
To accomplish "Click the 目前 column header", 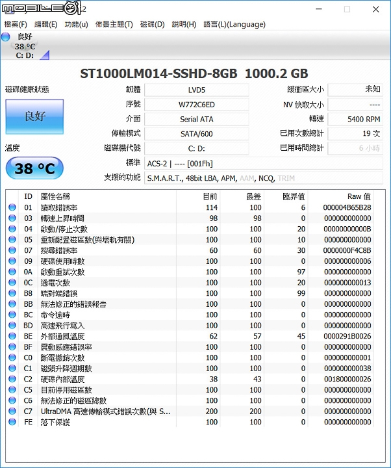I will (210, 196).
